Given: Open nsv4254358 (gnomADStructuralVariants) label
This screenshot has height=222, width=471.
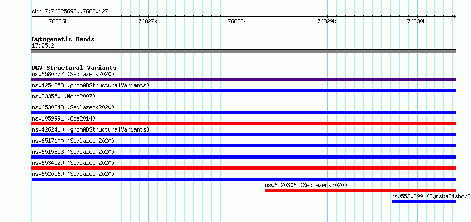Looking at the screenshot, I should pos(90,85).
